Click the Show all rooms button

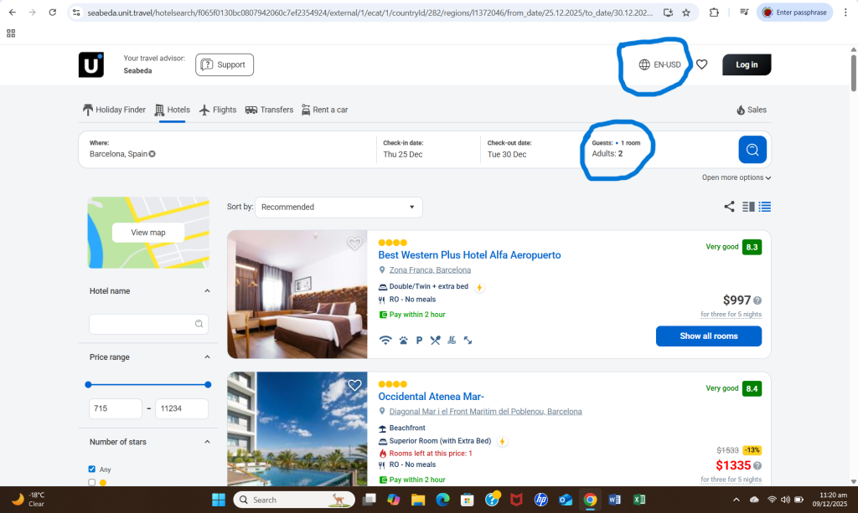tap(708, 336)
